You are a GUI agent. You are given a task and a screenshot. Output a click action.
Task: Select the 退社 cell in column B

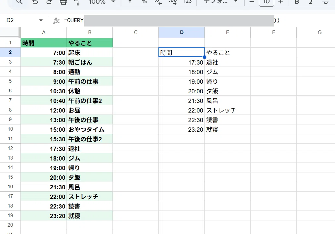click(90, 148)
